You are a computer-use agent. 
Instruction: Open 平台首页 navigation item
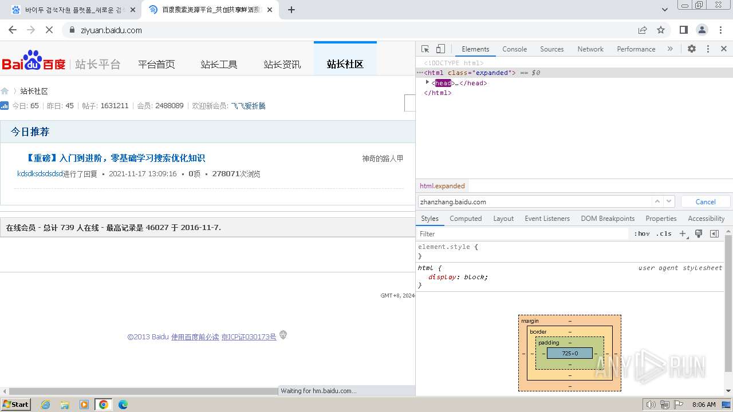click(x=156, y=64)
